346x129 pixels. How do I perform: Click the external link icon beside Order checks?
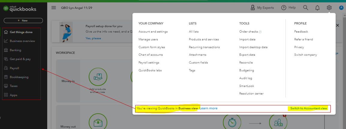pyautogui.click(x=260, y=32)
